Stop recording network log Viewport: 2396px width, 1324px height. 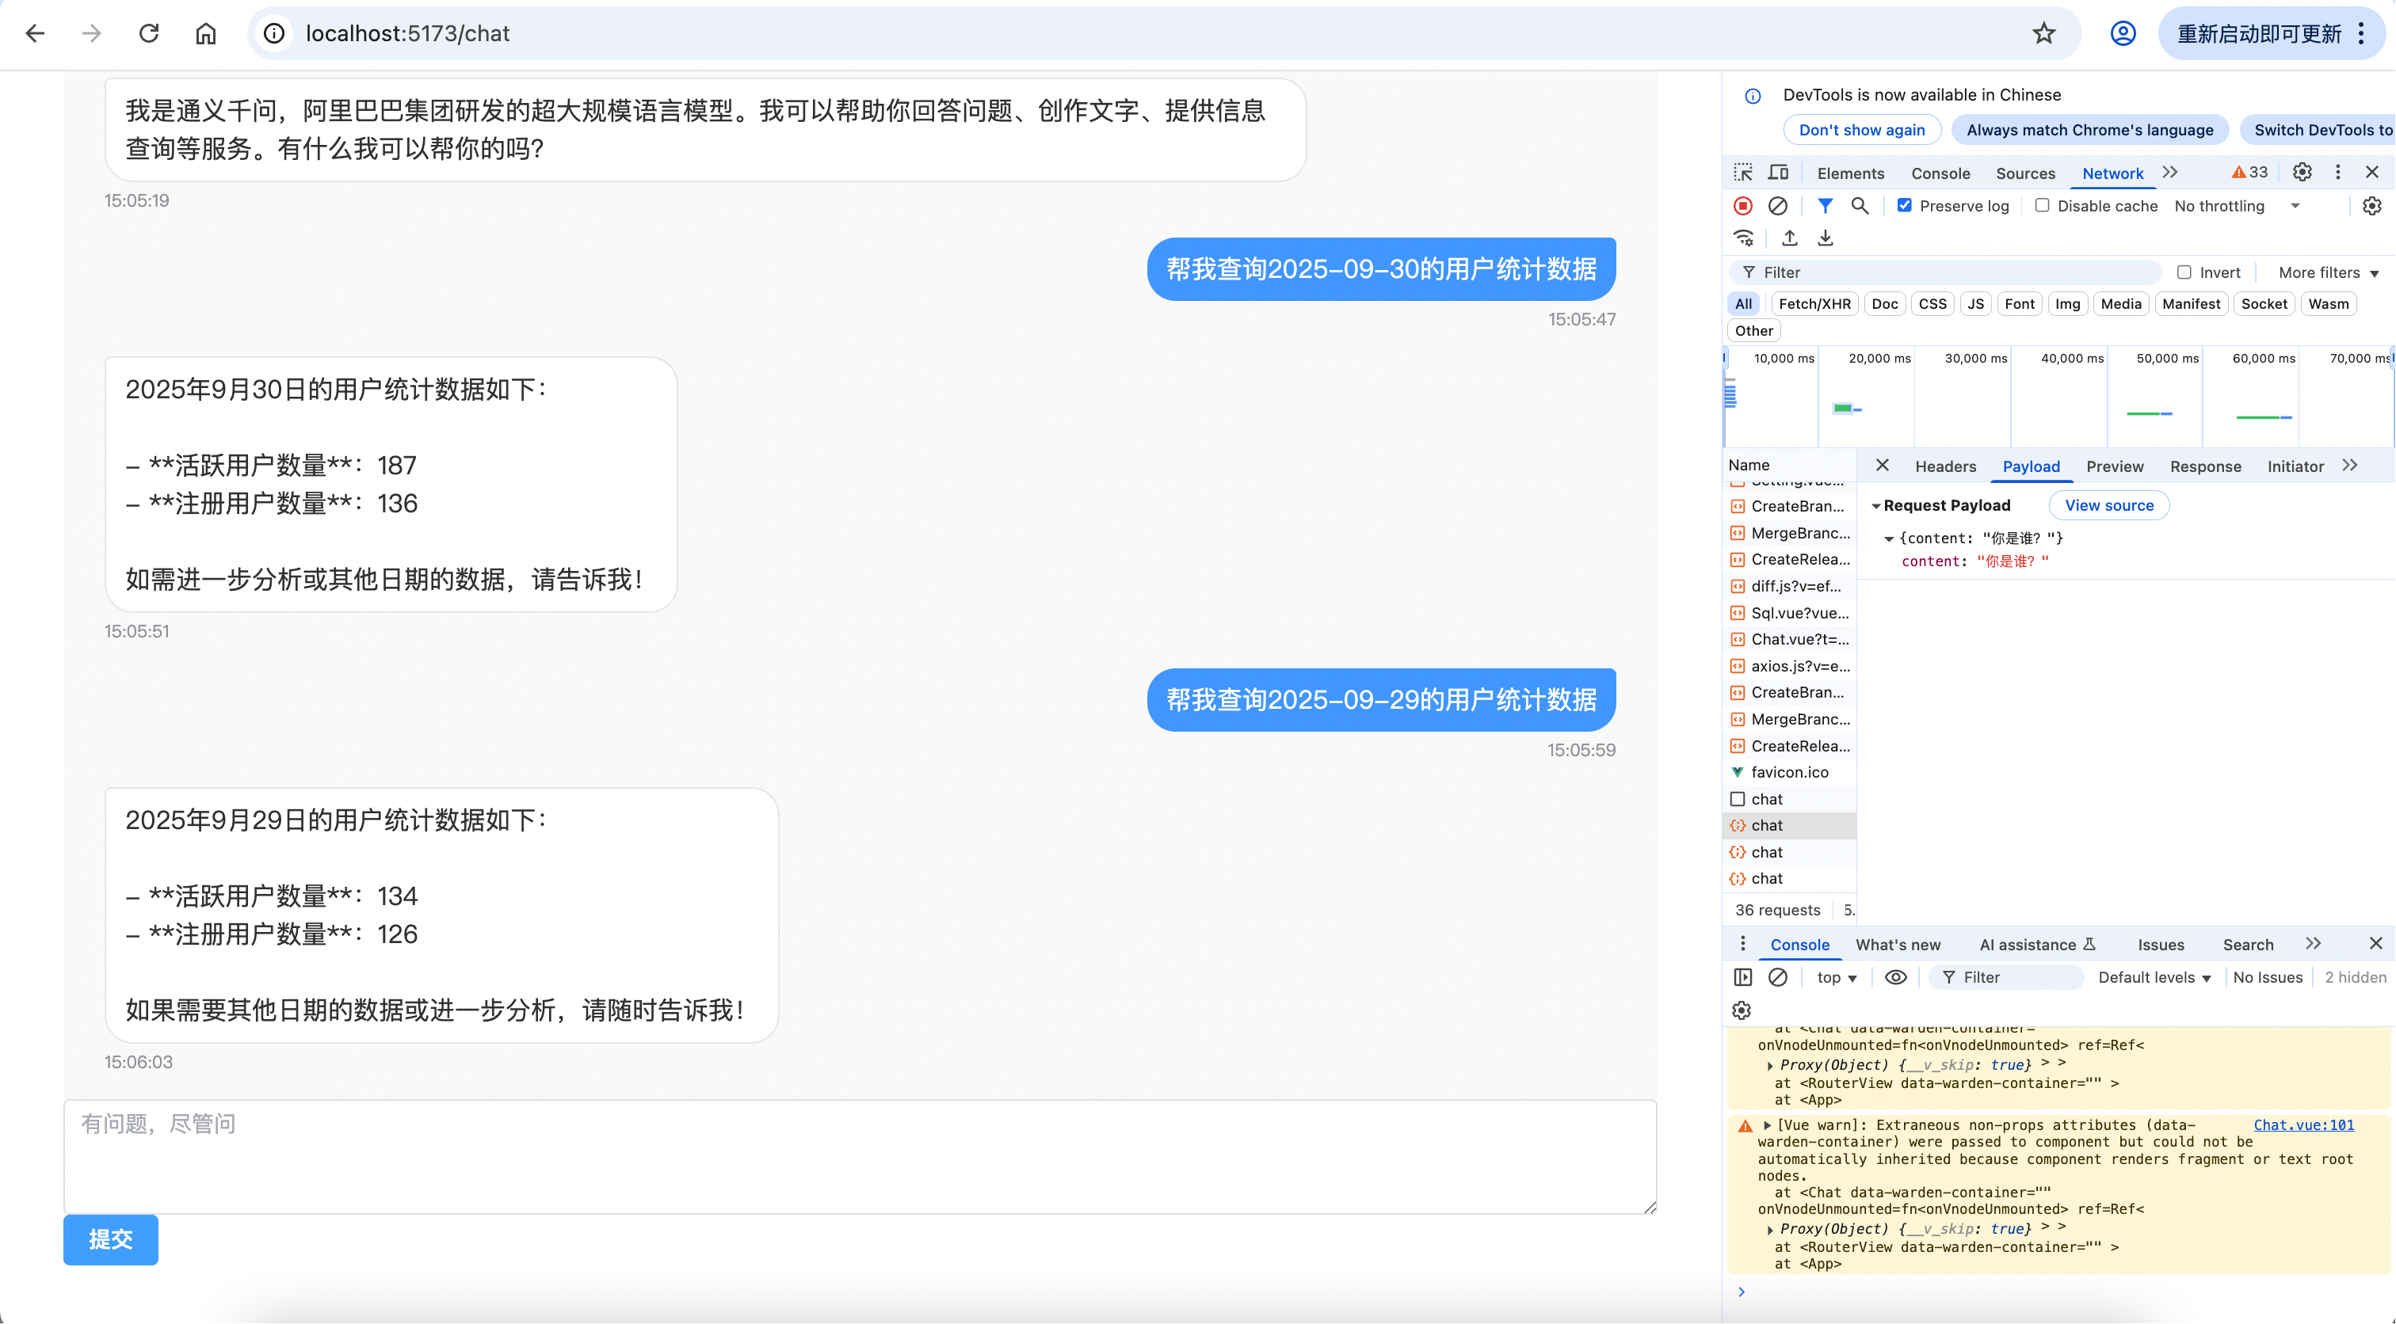coord(1743,207)
